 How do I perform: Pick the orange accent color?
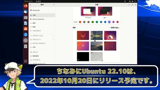point(80,22)
